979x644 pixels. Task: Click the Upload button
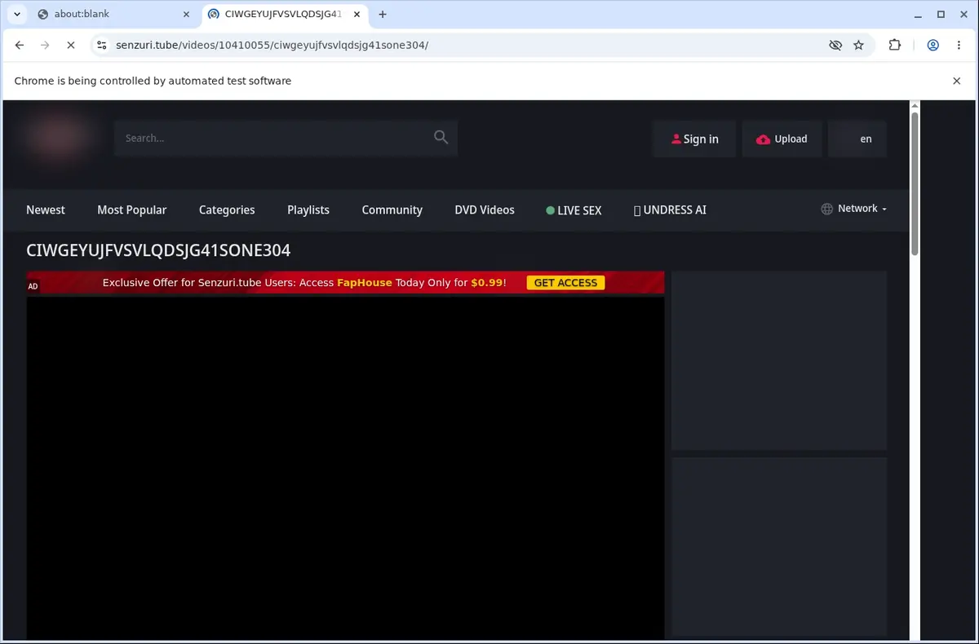782,139
